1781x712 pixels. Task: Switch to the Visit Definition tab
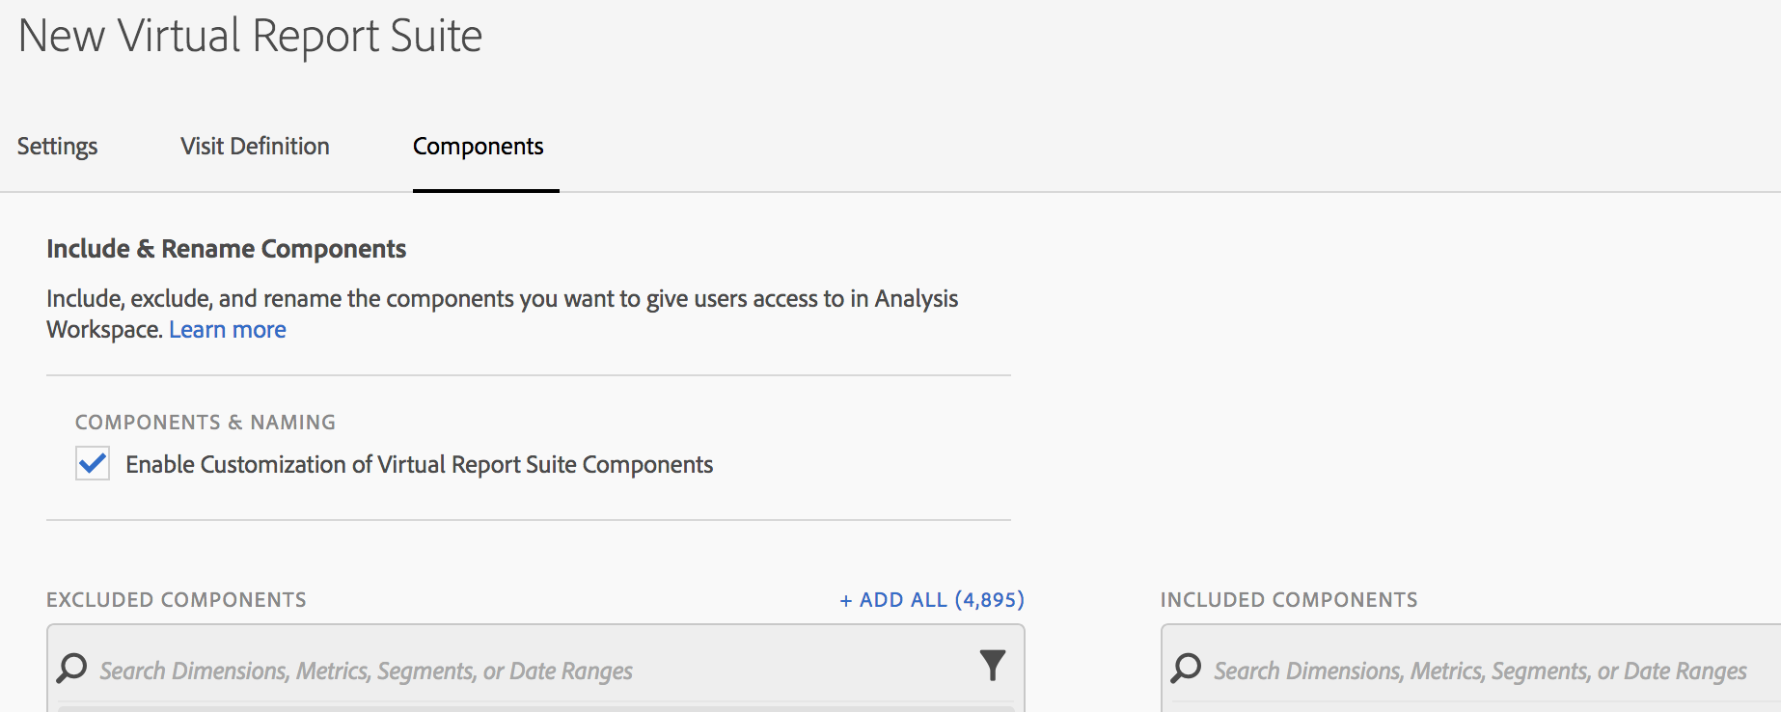255,147
